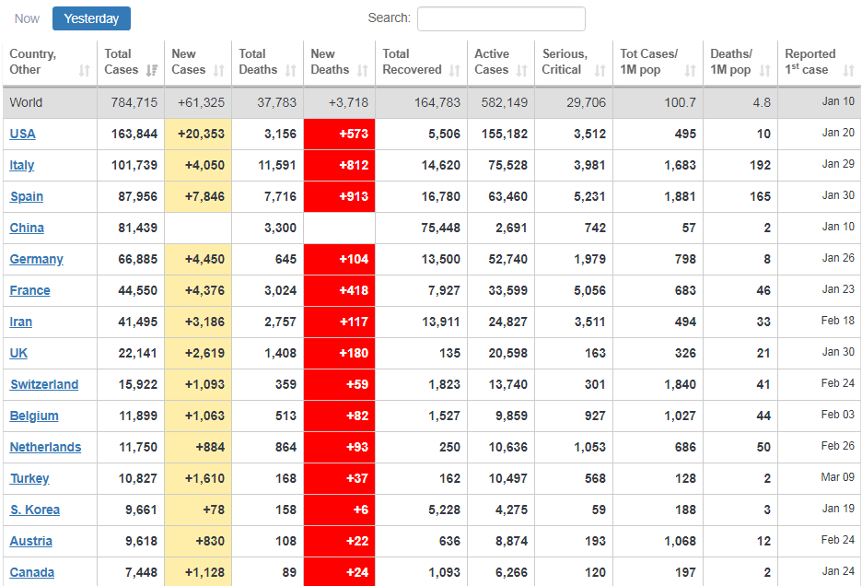Click Active Cases column sort icon
This screenshot has width=862, height=586.
[x=522, y=71]
